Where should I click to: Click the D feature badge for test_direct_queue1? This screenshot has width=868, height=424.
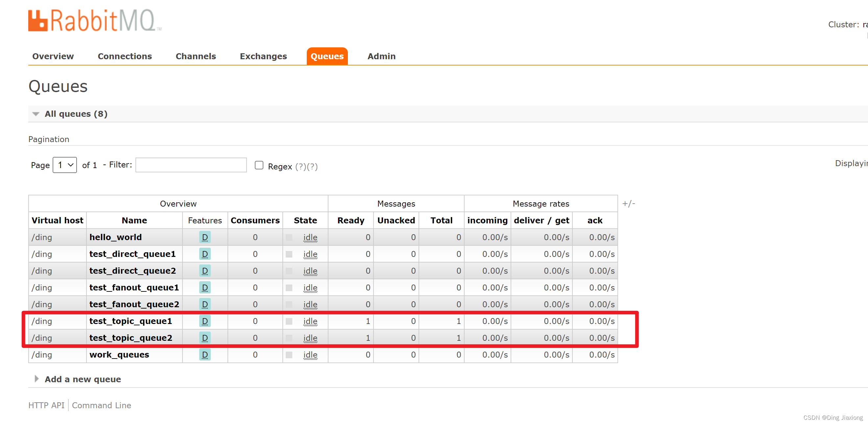click(x=205, y=254)
